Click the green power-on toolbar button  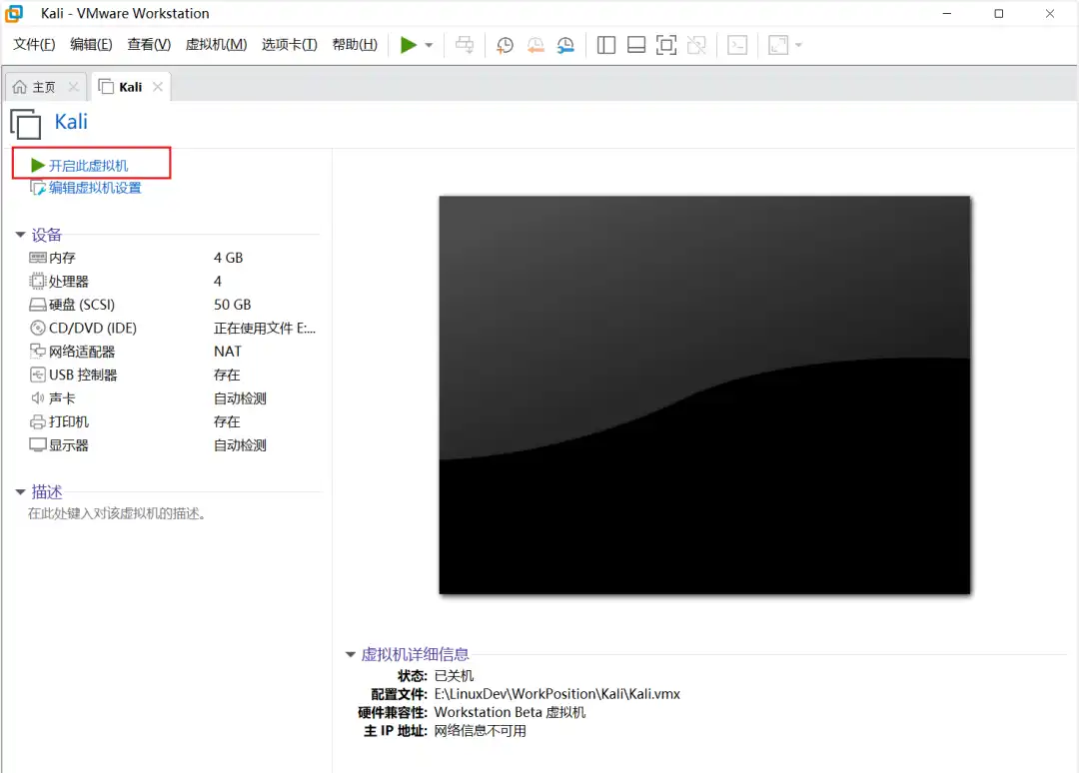(x=408, y=45)
